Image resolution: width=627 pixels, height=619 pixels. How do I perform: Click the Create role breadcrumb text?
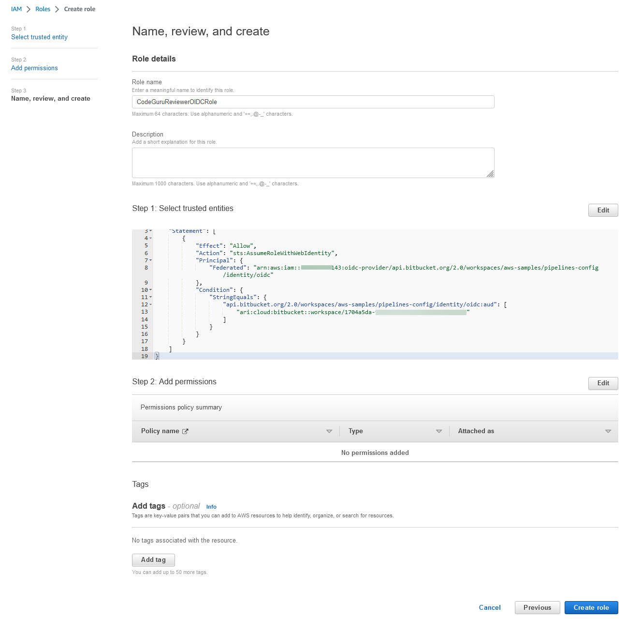80,9
